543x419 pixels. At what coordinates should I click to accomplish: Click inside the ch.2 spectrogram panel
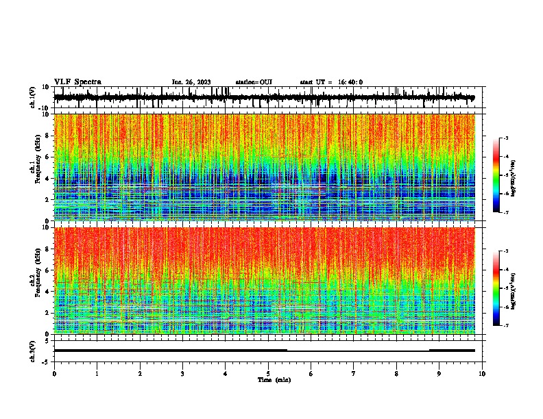[265, 281]
